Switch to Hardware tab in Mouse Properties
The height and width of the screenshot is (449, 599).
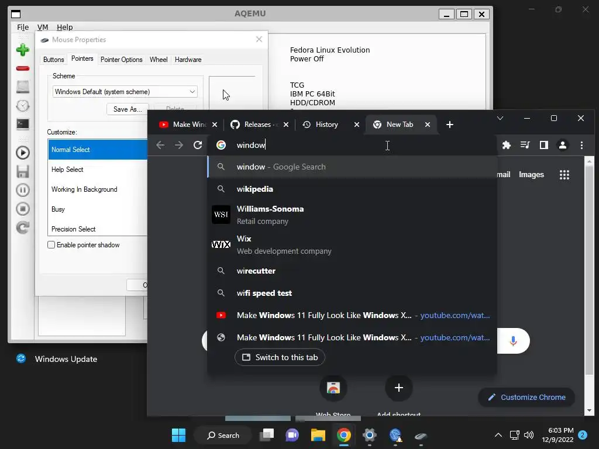188,60
